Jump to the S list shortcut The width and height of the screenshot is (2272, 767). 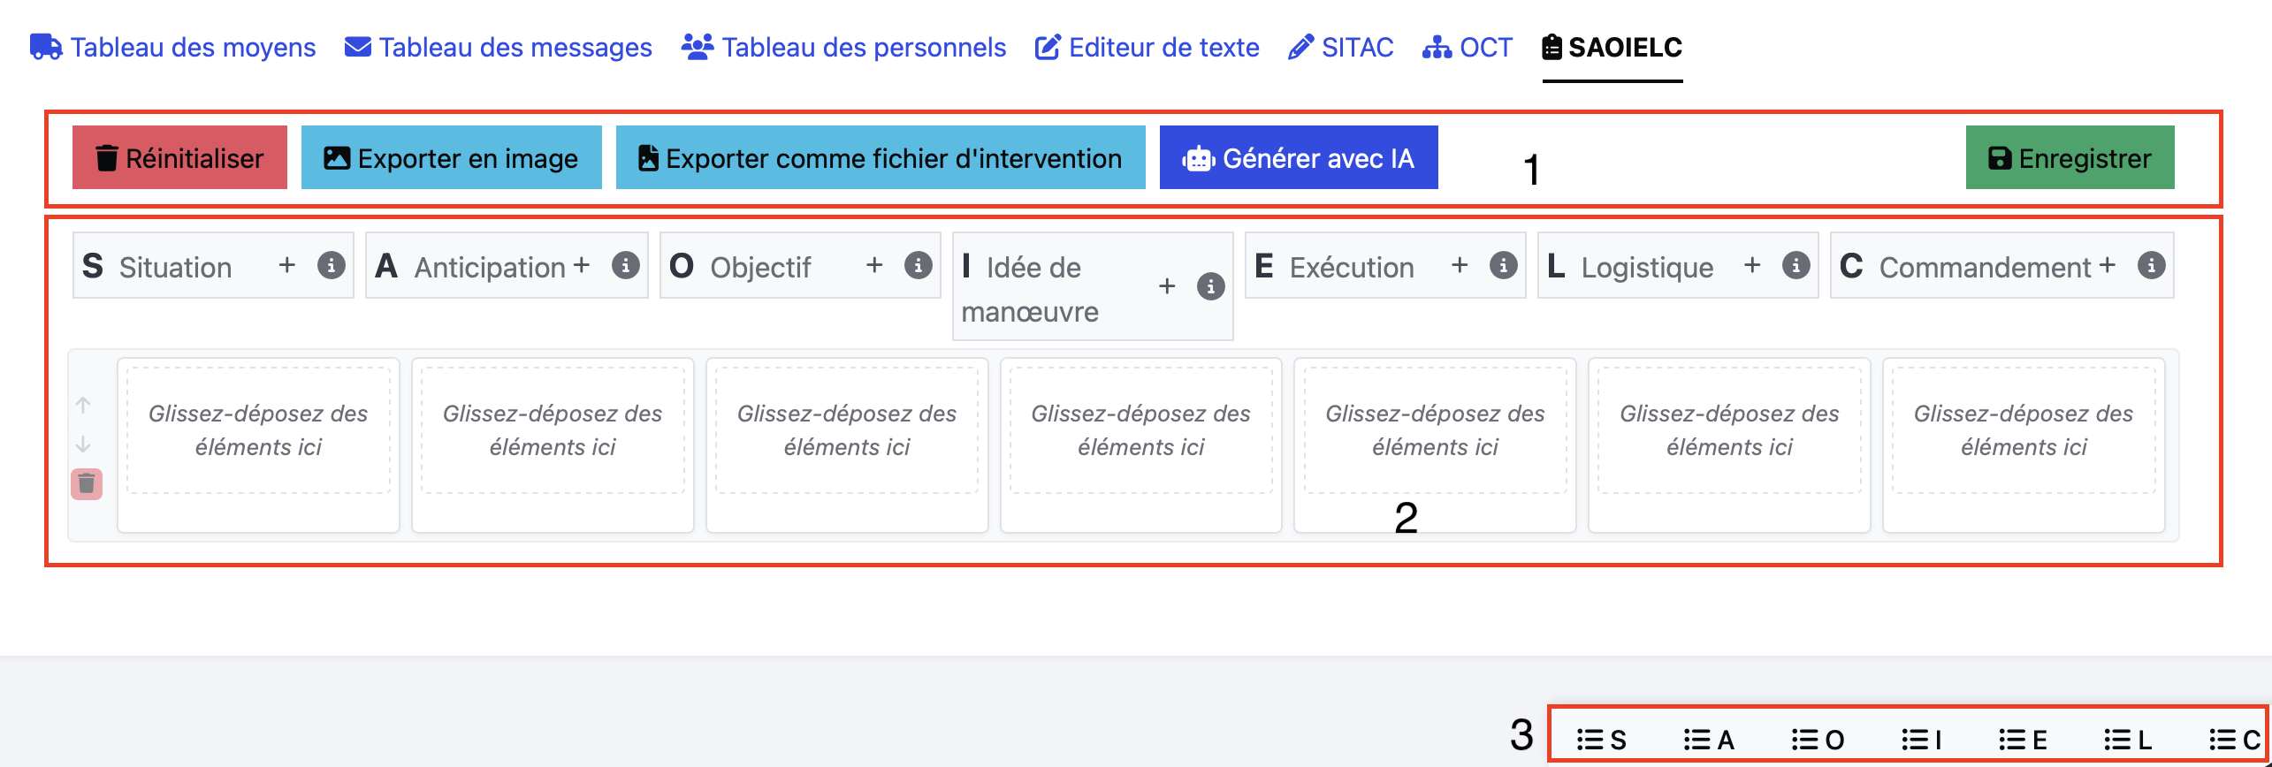[x=1601, y=740]
